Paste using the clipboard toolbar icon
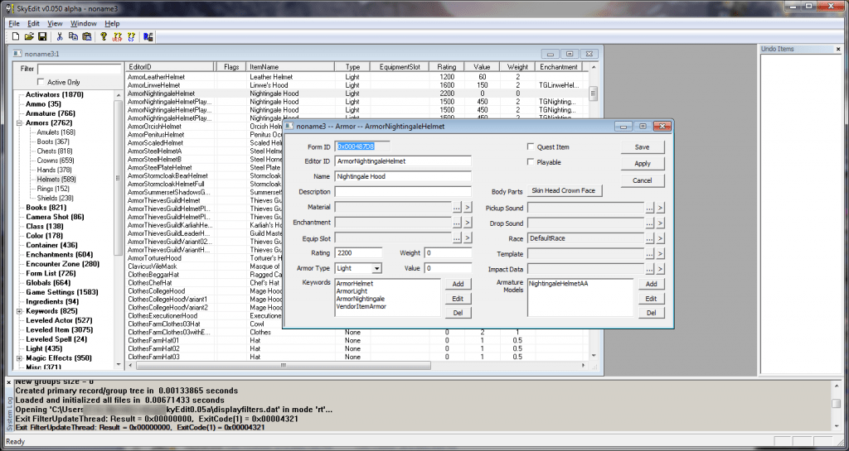849x451 pixels. point(86,36)
